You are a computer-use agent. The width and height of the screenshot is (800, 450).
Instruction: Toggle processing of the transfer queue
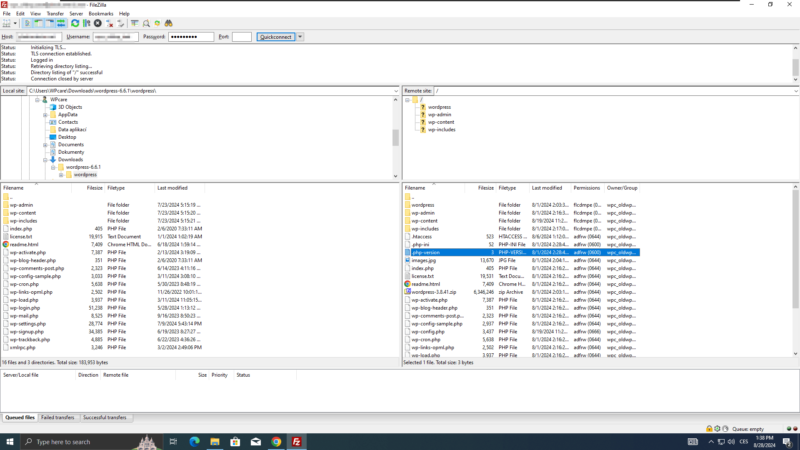pos(86,23)
